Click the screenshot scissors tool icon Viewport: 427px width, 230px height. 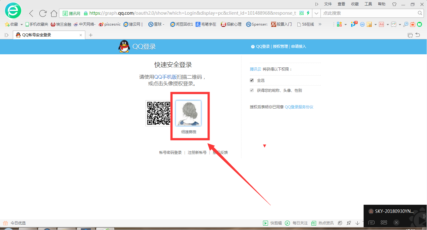pyautogui.click(x=369, y=24)
